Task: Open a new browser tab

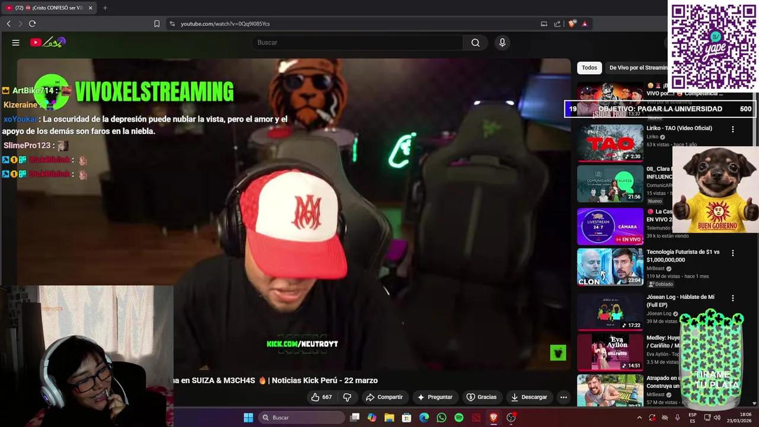Action: pyautogui.click(x=105, y=8)
